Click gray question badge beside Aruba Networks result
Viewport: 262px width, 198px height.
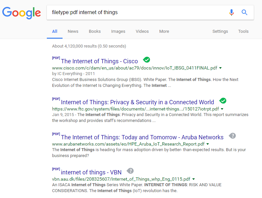pyautogui.click(x=232, y=136)
